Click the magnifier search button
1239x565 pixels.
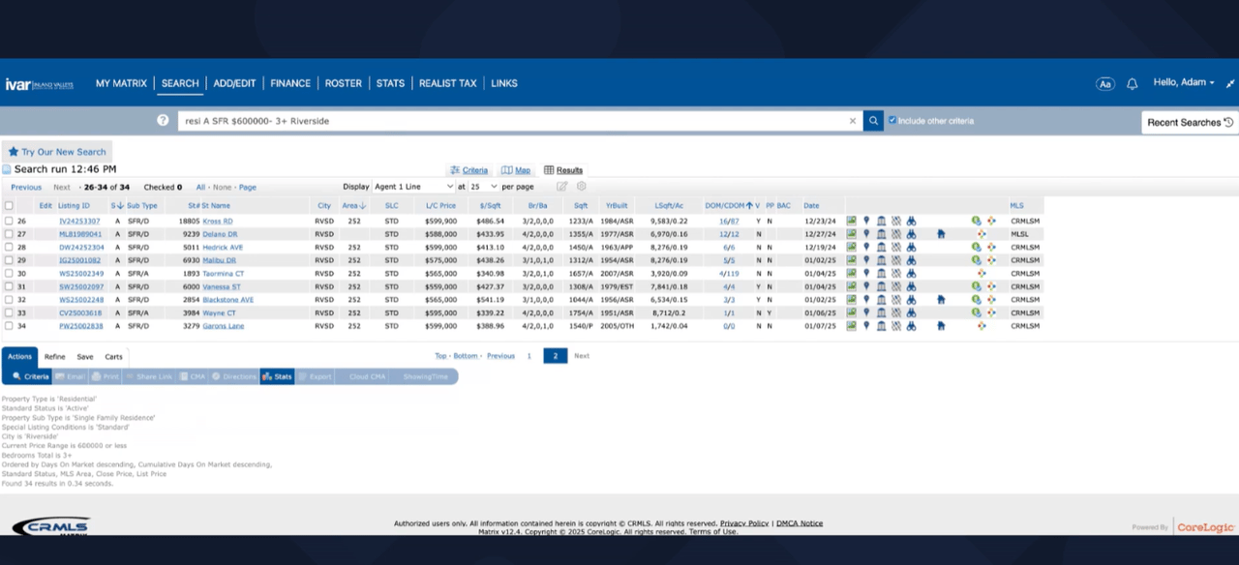[x=873, y=121]
